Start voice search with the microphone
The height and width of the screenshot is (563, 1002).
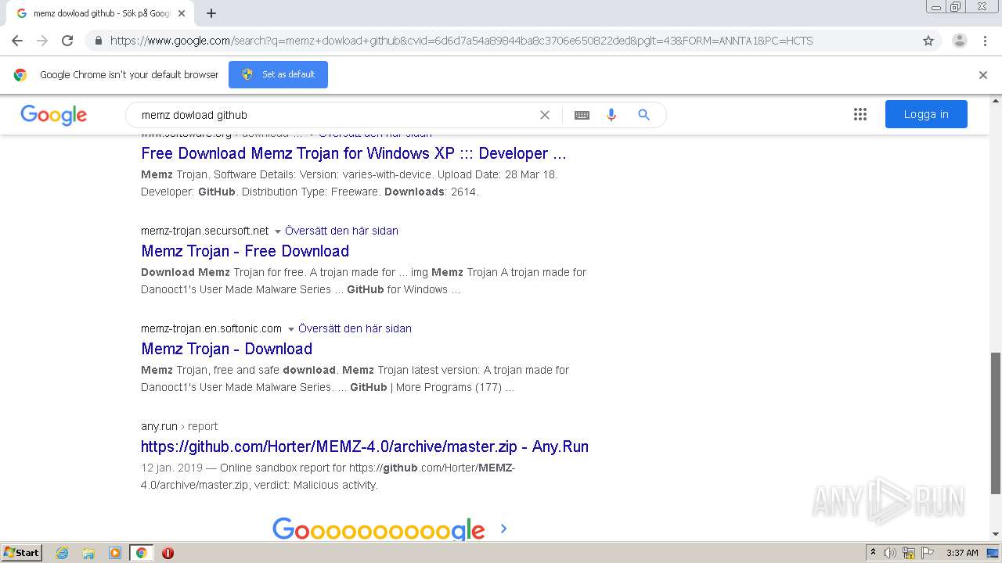click(x=611, y=115)
